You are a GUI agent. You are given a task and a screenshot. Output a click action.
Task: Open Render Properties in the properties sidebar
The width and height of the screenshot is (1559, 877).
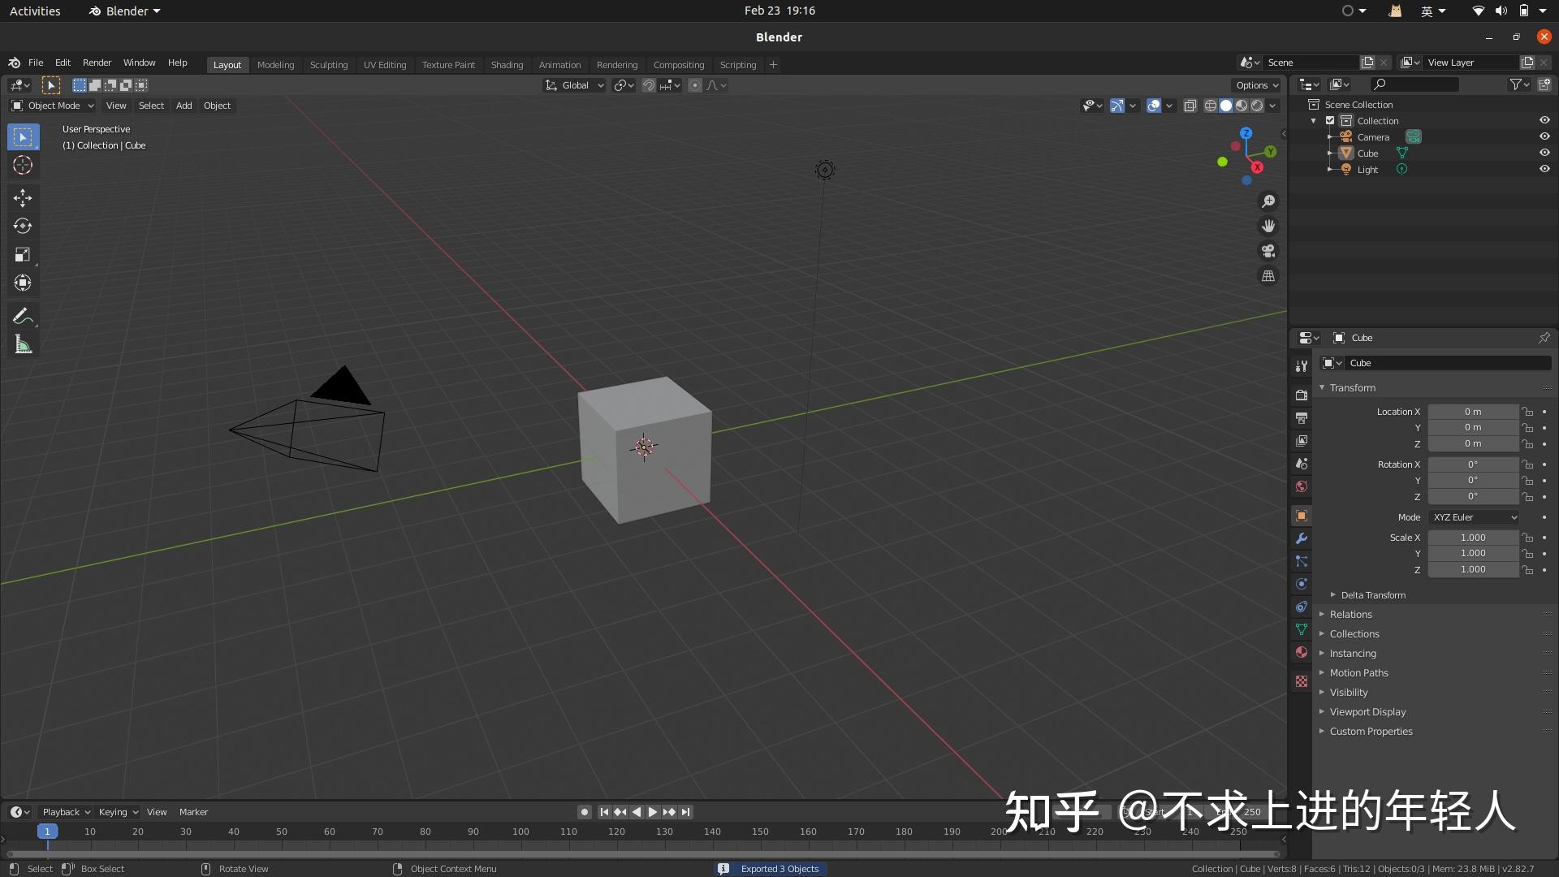[x=1301, y=395]
